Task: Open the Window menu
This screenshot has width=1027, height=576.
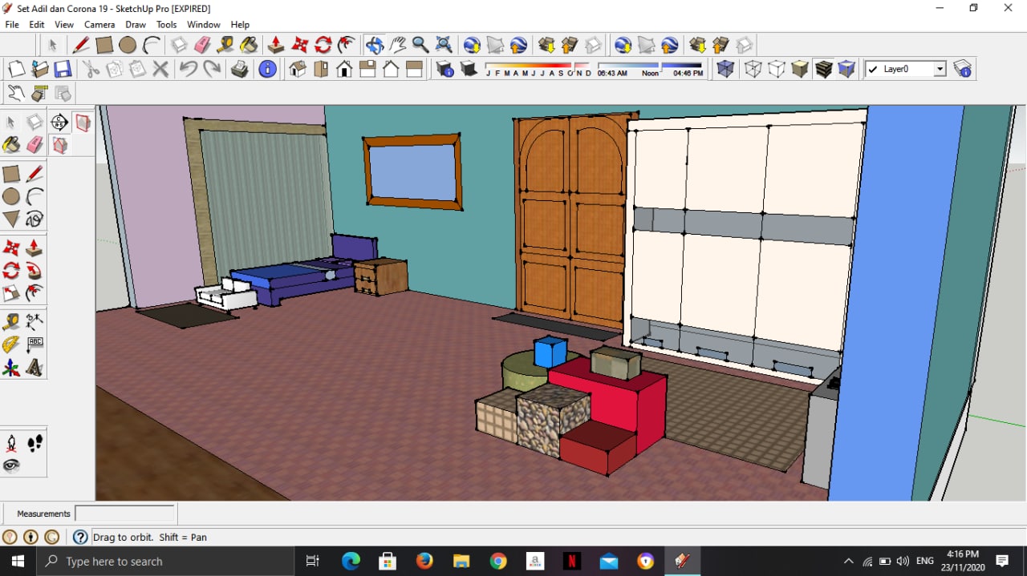Action: [204, 25]
